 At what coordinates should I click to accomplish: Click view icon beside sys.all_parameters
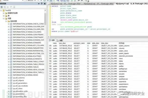(x=11, y=83)
